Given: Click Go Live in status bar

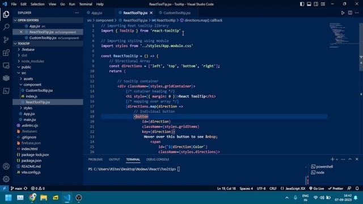Looking at the screenshot, I should click(x=316, y=188).
